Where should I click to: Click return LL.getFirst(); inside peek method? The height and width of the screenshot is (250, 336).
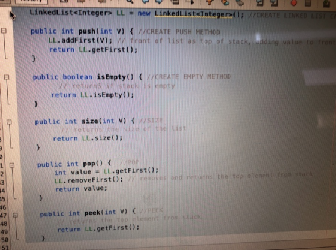[98, 228]
